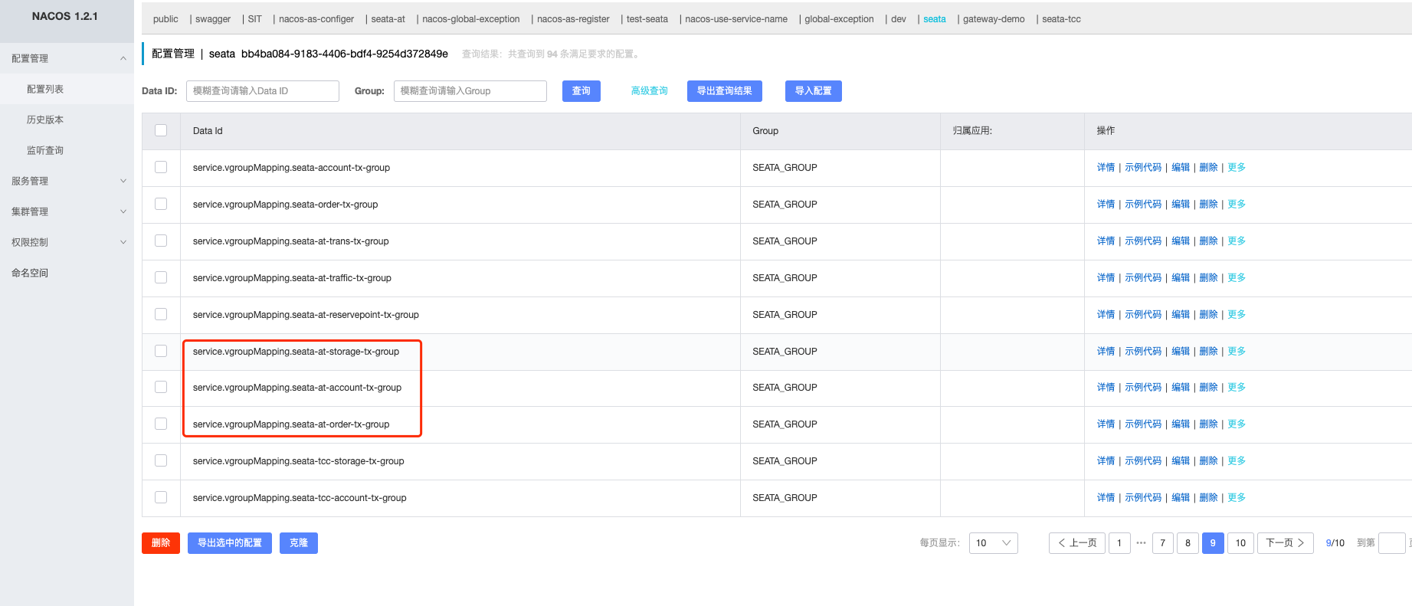Open the page size dropdown showing 10
The image size is (1412, 606).
coord(993,543)
